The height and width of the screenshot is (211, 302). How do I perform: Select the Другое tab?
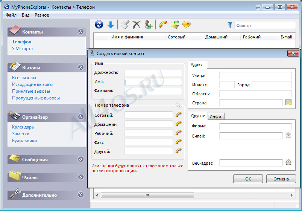(197, 116)
